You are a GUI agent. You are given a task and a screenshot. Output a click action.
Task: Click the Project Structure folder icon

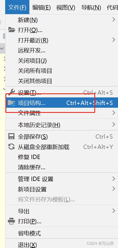point(12,103)
